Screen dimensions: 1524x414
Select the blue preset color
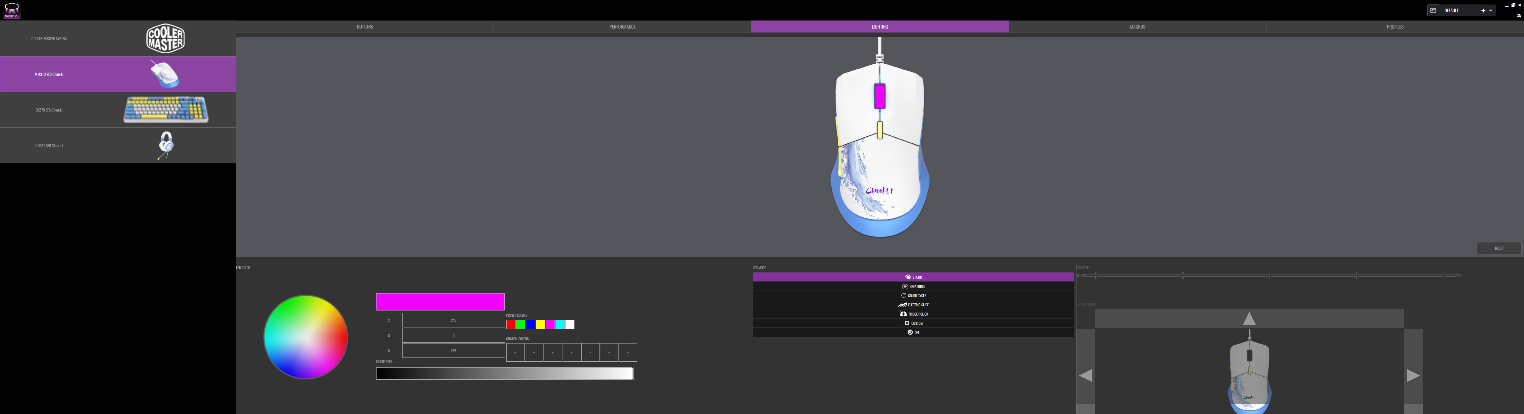point(531,324)
